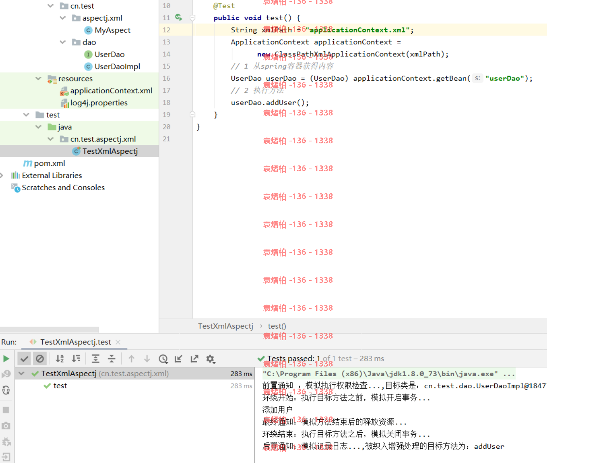Screen dimensions: 596x463
Task: Expand all test results
Action: click(x=95, y=359)
